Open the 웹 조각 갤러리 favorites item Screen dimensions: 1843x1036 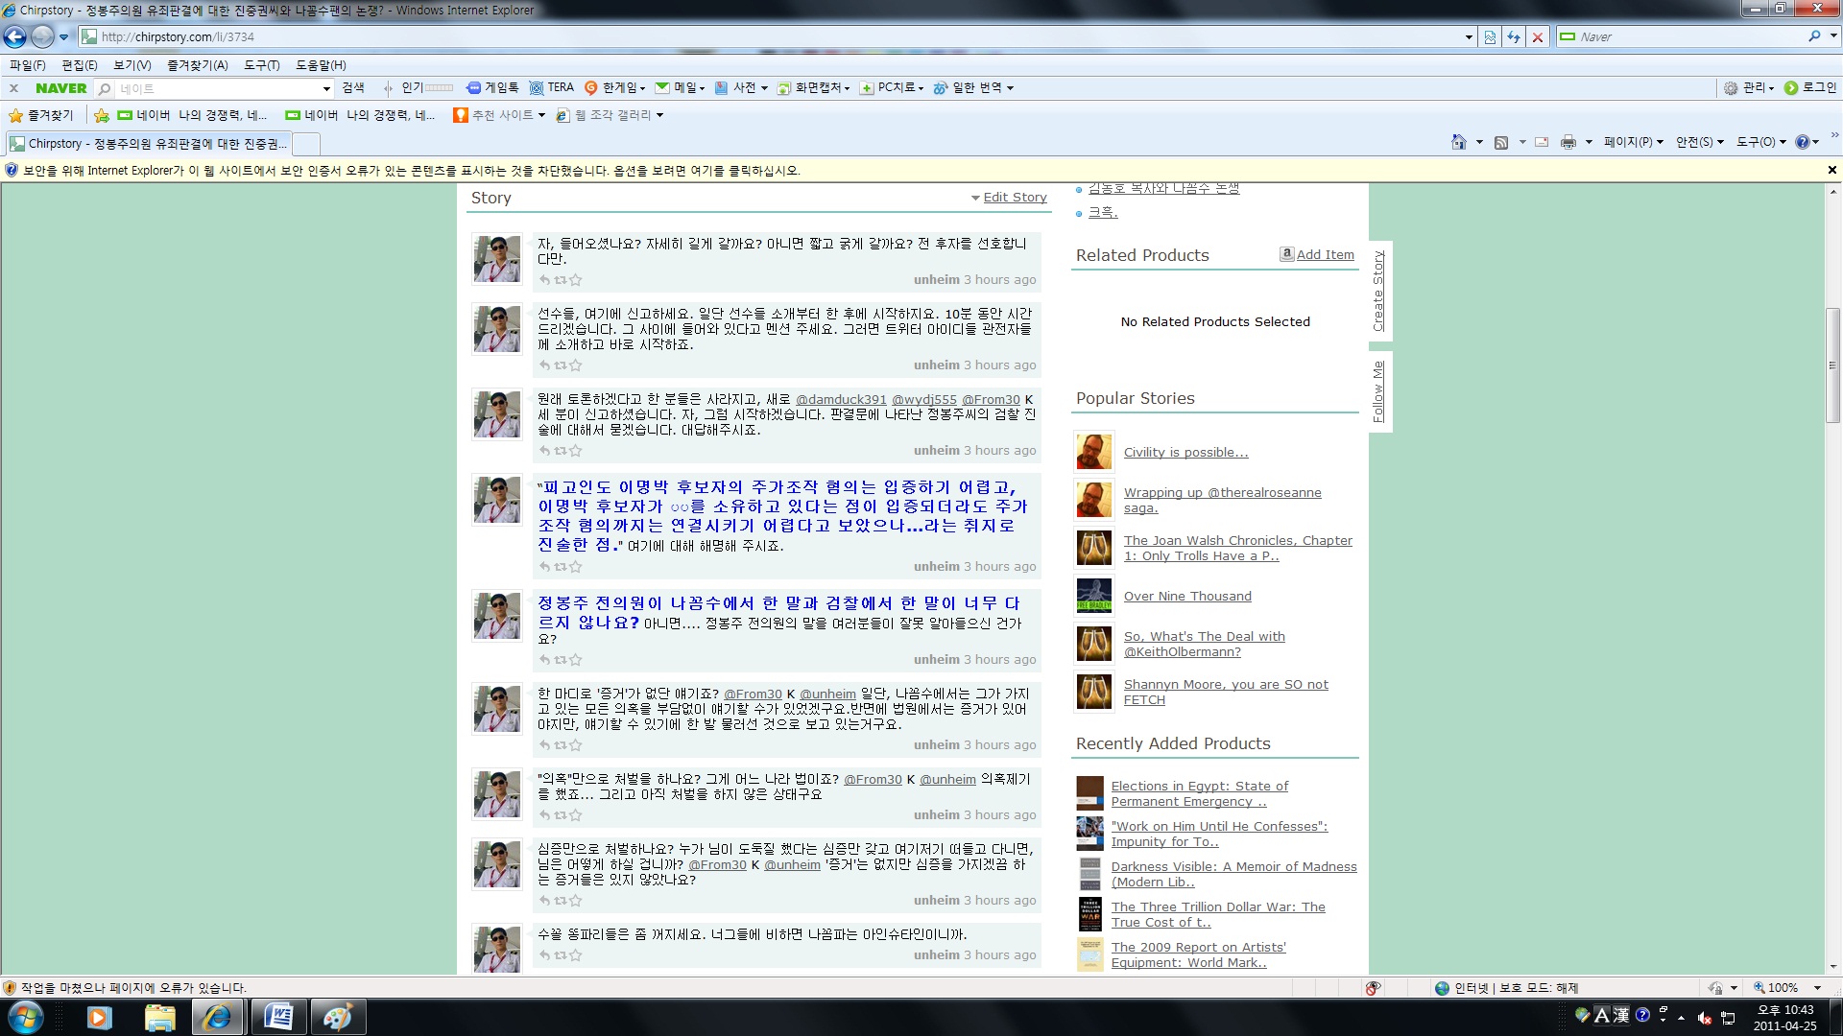pyautogui.click(x=610, y=115)
